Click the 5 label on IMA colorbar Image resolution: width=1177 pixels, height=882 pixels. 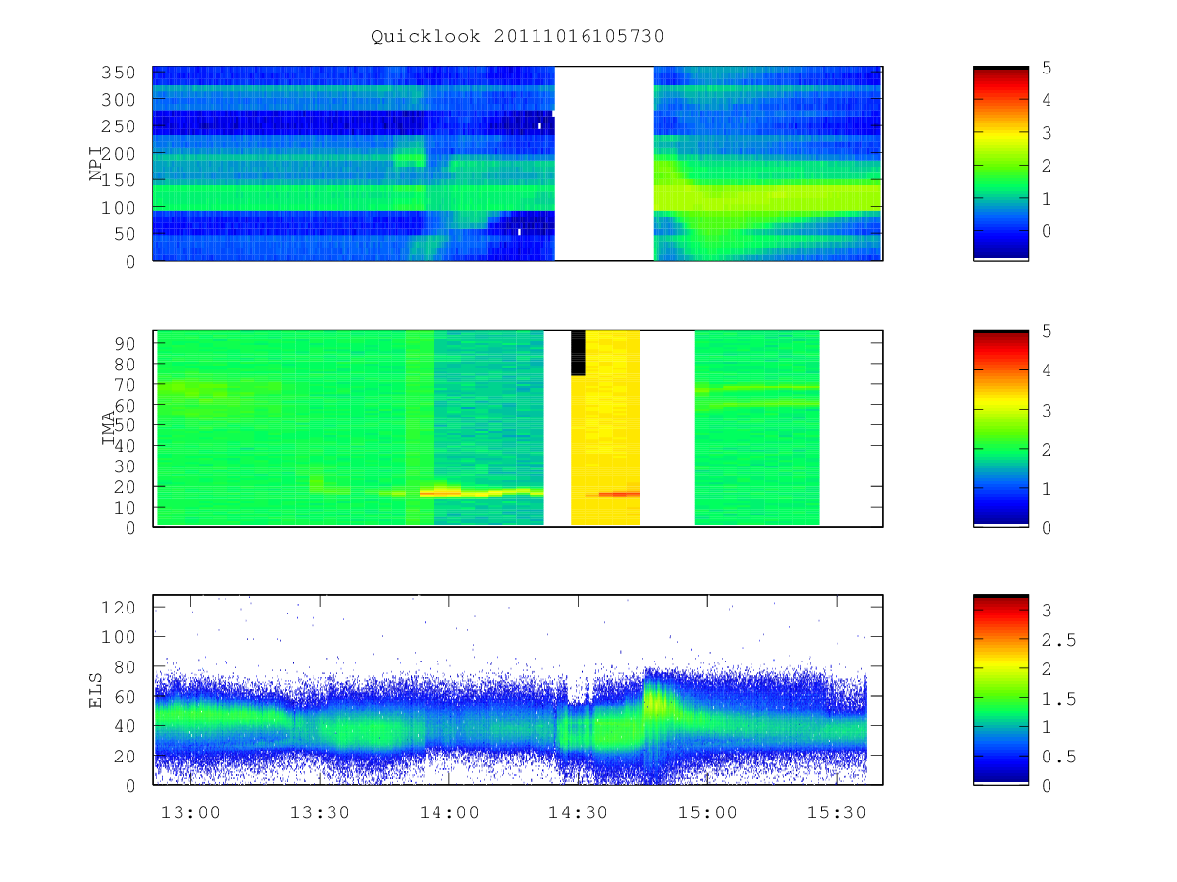pos(1046,331)
